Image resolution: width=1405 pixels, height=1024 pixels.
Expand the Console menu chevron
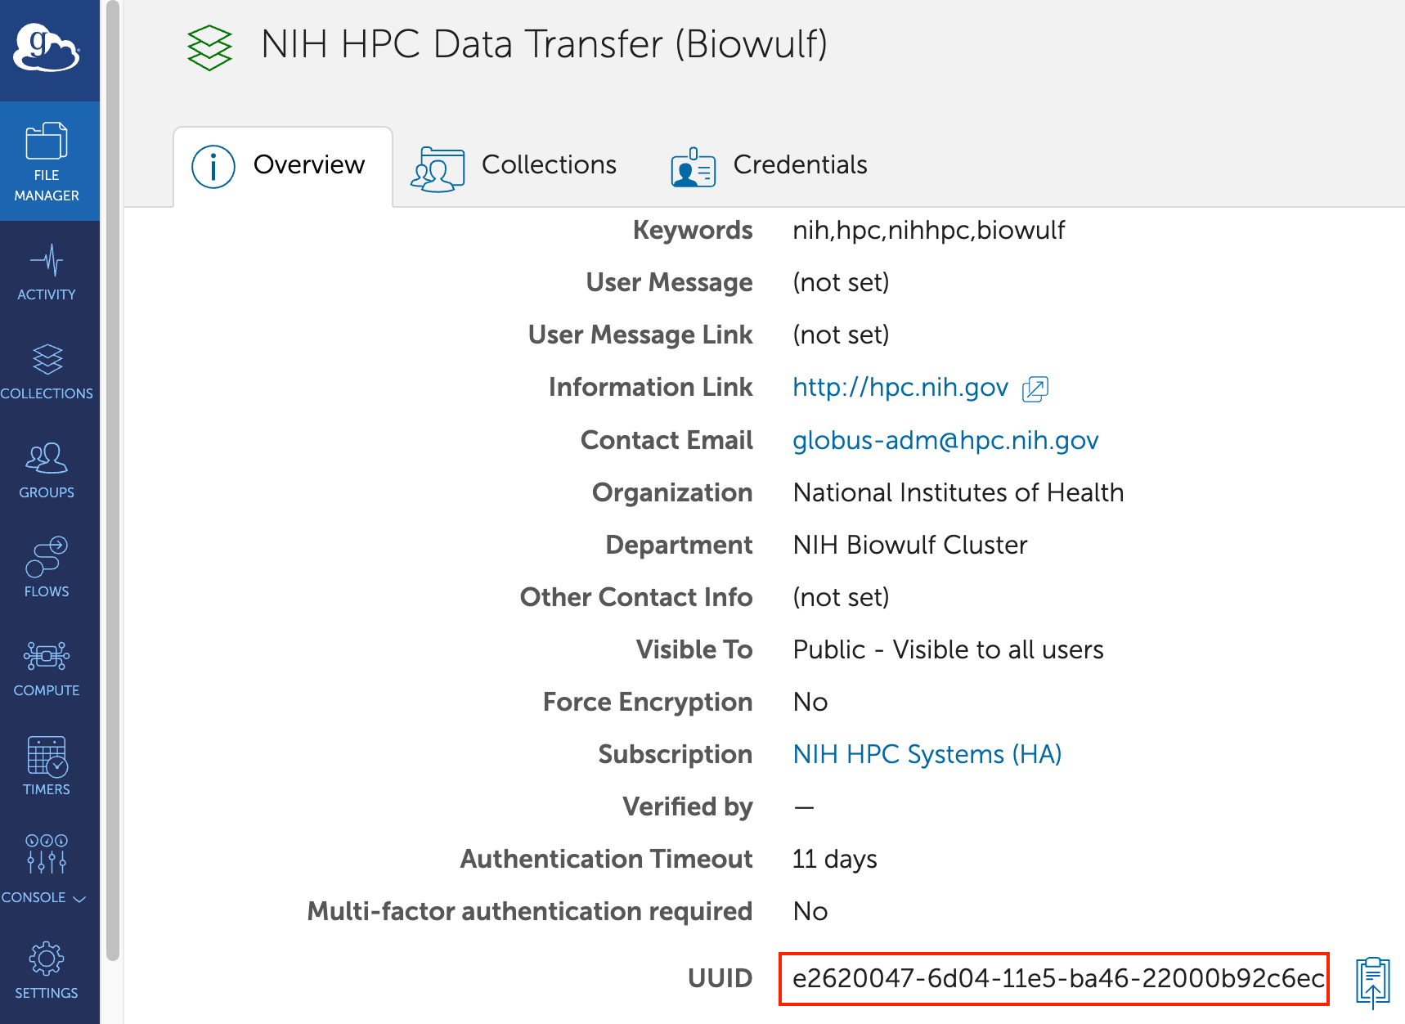tap(79, 899)
